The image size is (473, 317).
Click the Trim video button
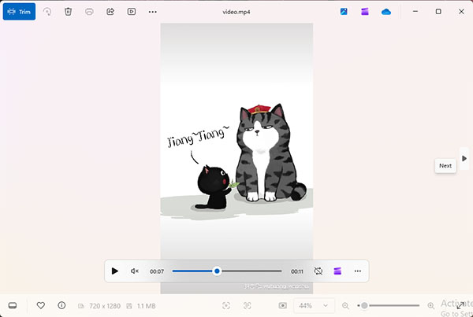tap(19, 12)
